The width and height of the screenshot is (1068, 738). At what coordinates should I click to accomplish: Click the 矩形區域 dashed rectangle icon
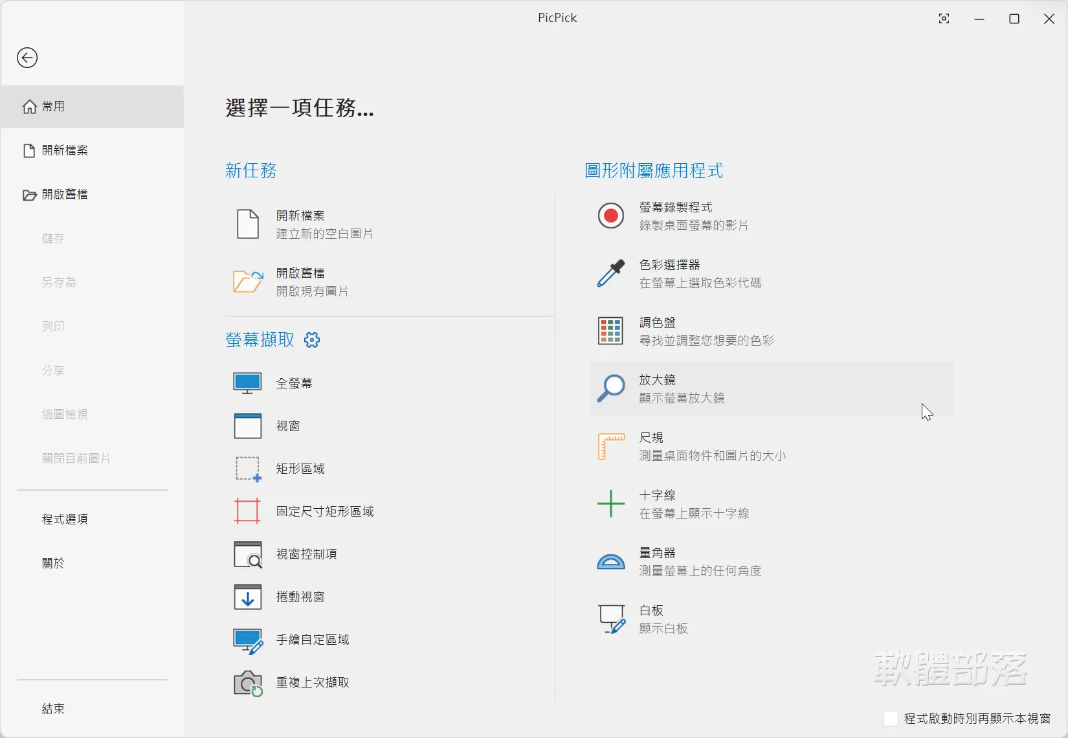click(x=248, y=469)
